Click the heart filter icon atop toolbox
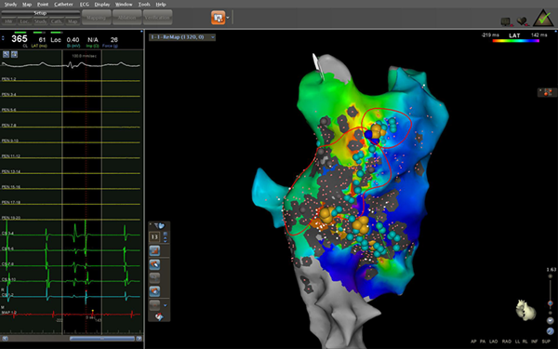 (x=159, y=226)
